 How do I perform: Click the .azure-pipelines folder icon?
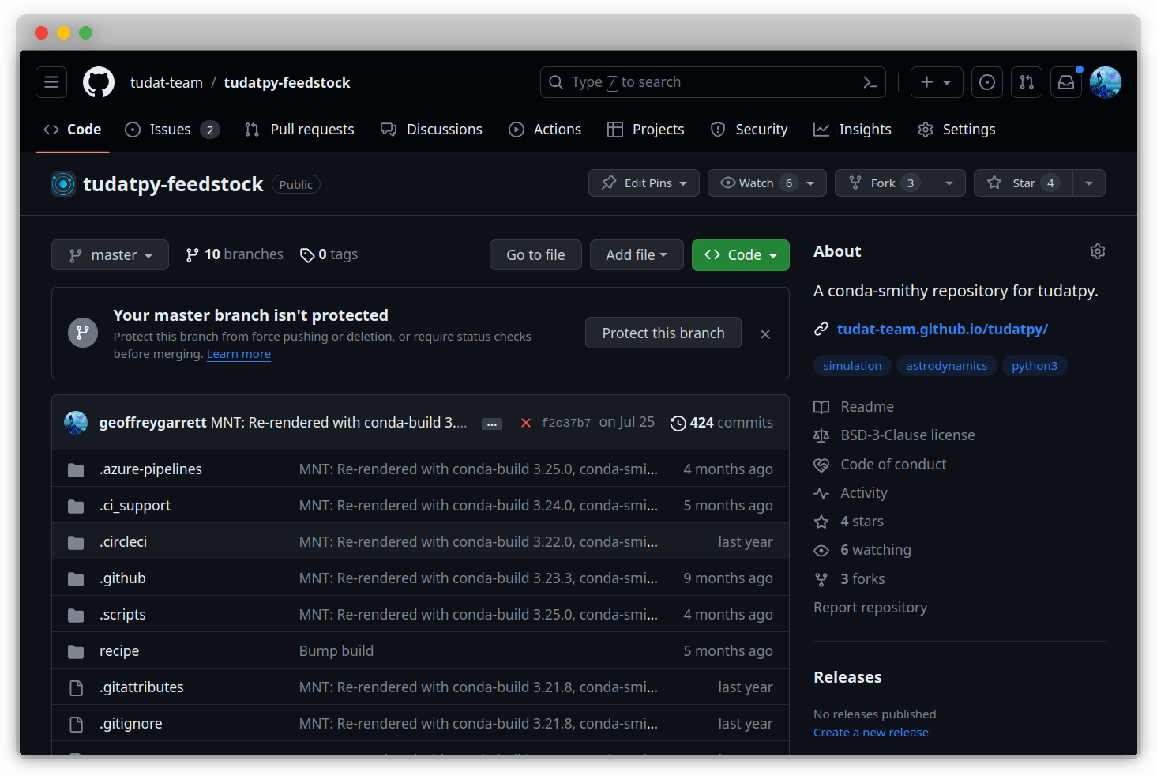pyautogui.click(x=76, y=470)
